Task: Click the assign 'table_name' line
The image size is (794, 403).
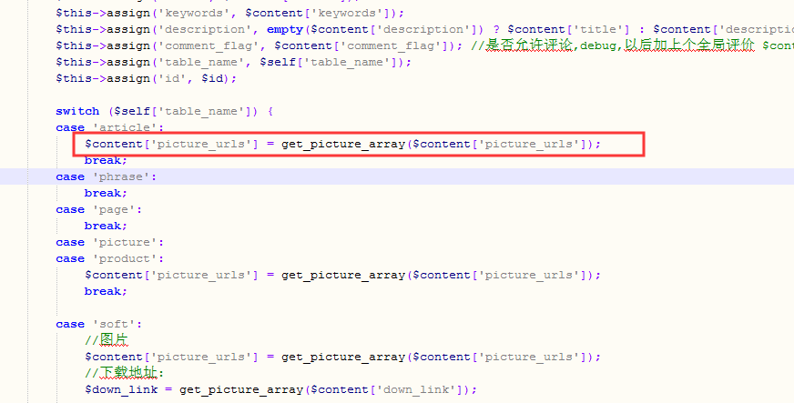Action: coord(233,62)
